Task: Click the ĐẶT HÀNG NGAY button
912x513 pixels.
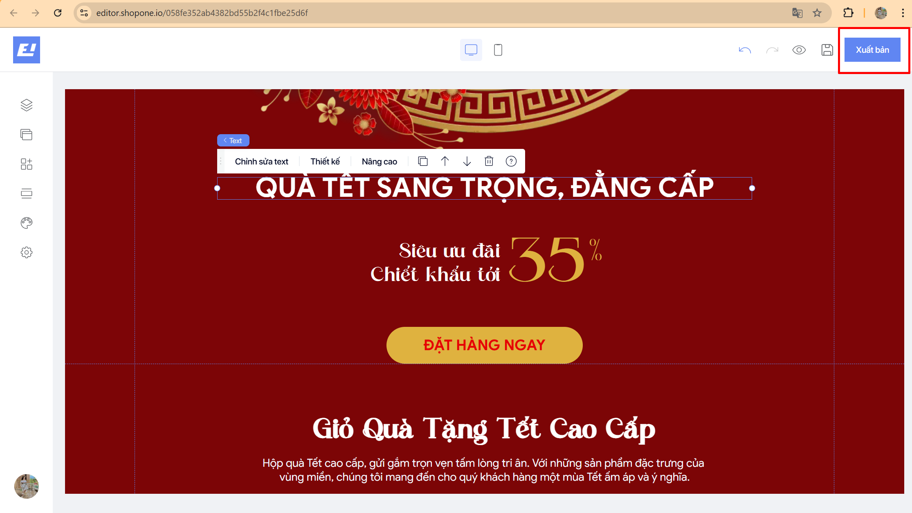Action: coord(485,345)
